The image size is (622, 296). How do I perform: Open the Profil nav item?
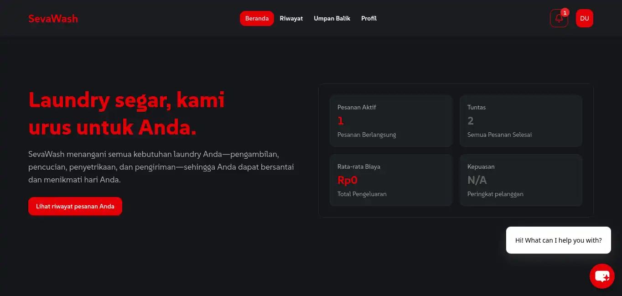(369, 19)
